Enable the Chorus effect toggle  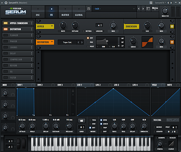(x=6, y=47)
